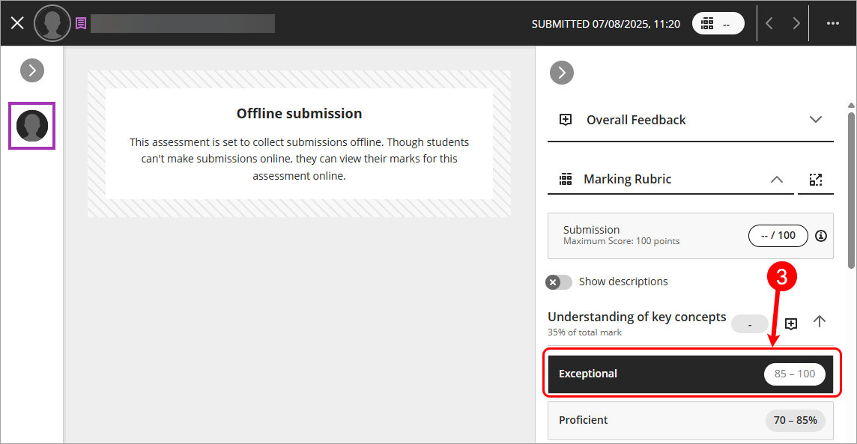Add feedback for Understanding of key concepts
The image size is (857, 444).
coord(790,323)
